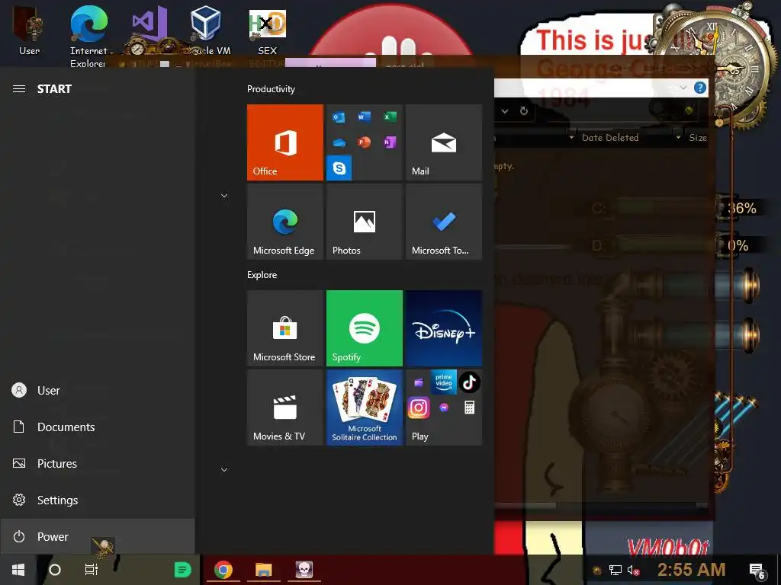Open Date Deleted column dropdown arrow

point(678,137)
